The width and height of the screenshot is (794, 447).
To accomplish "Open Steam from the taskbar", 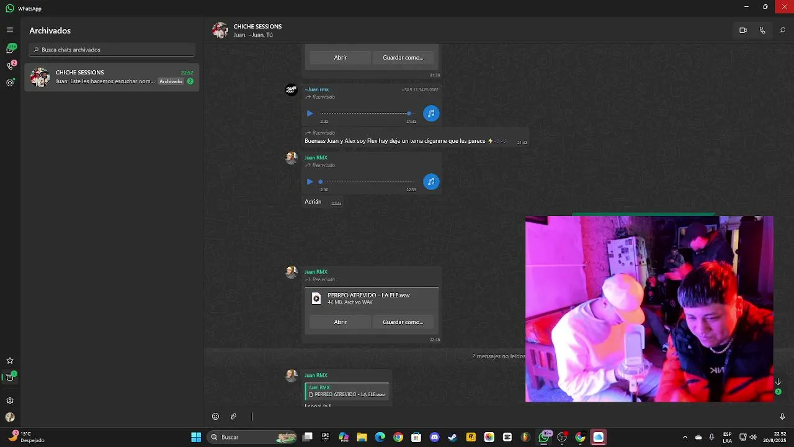I will 452,437.
